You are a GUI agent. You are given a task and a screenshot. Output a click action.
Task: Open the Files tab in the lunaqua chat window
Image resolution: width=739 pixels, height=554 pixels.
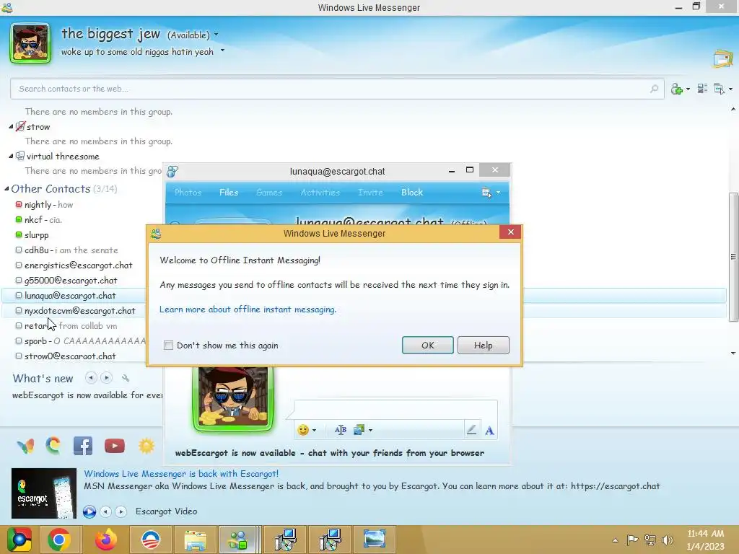(229, 192)
